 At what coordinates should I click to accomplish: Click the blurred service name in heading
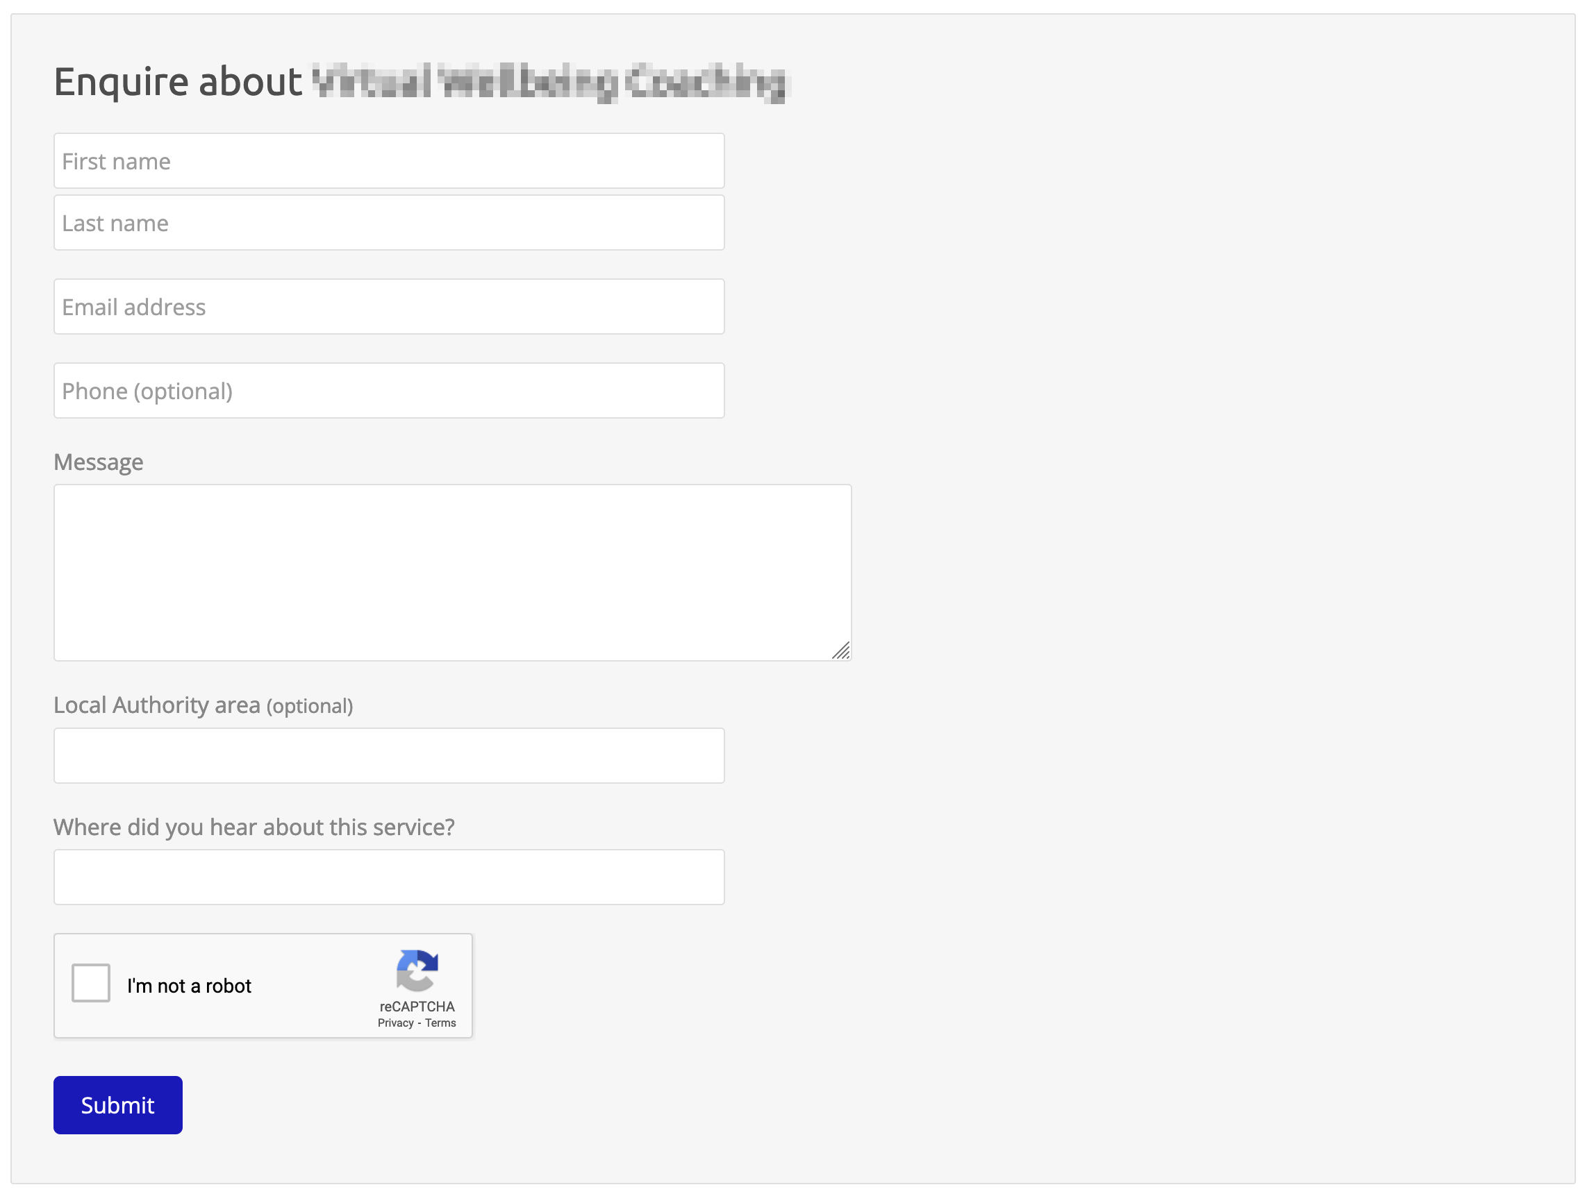550,82
